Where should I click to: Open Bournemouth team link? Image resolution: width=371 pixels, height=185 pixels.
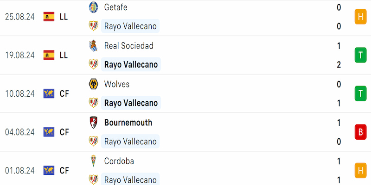pyautogui.click(x=128, y=123)
